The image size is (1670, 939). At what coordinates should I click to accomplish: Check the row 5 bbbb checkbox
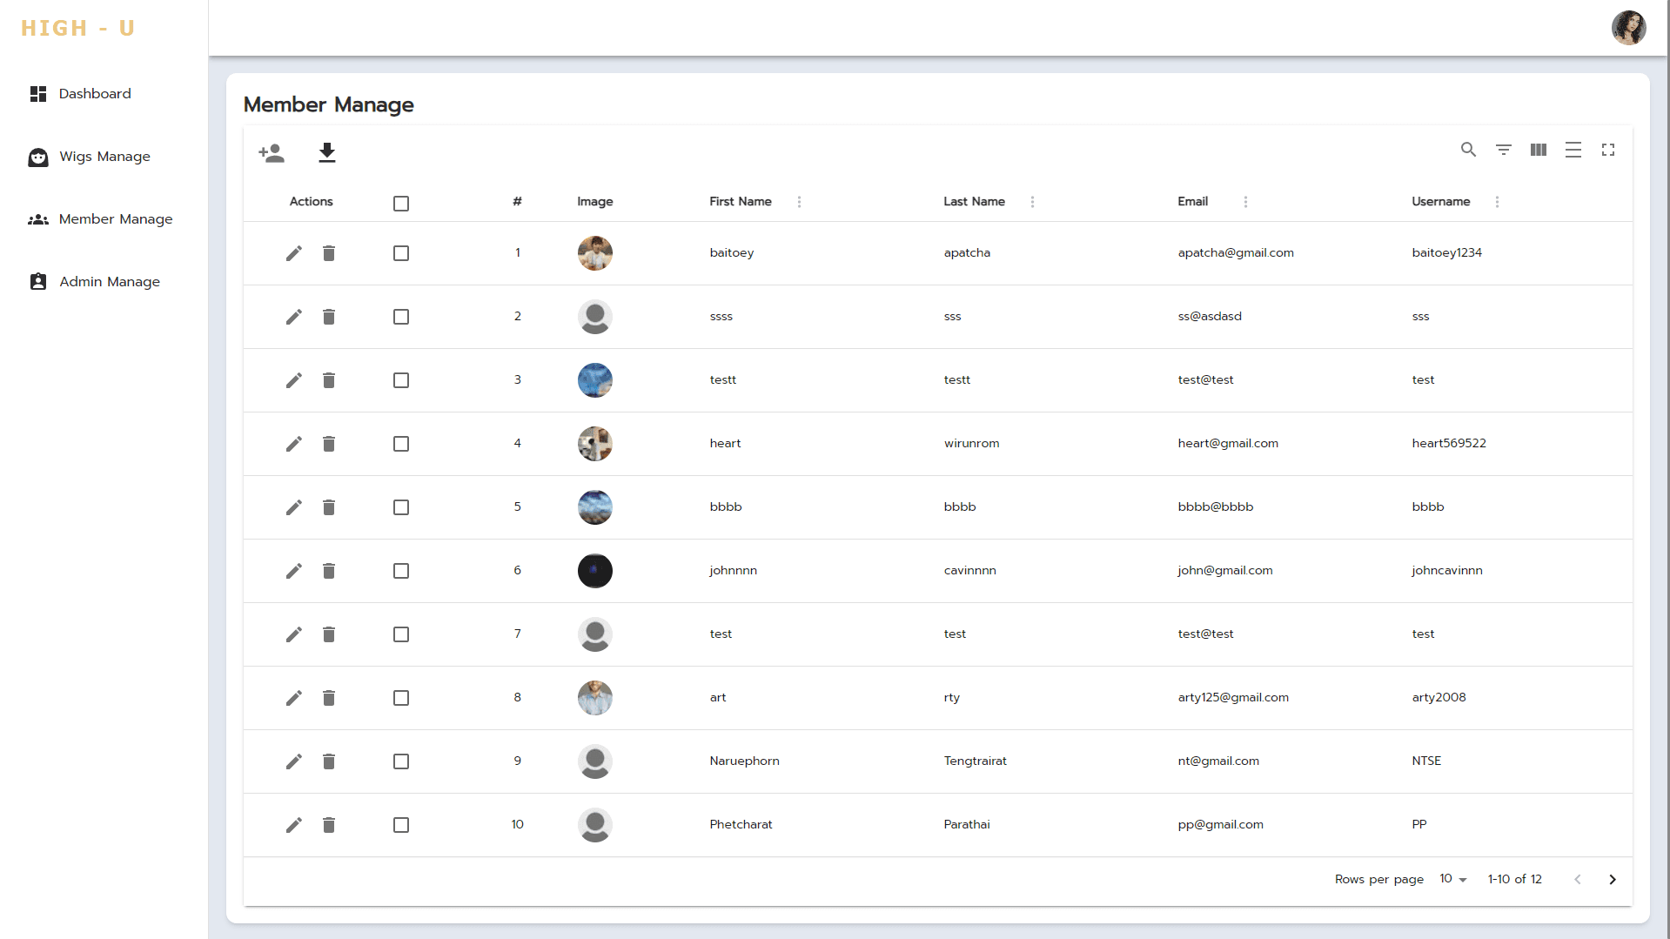click(401, 507)
